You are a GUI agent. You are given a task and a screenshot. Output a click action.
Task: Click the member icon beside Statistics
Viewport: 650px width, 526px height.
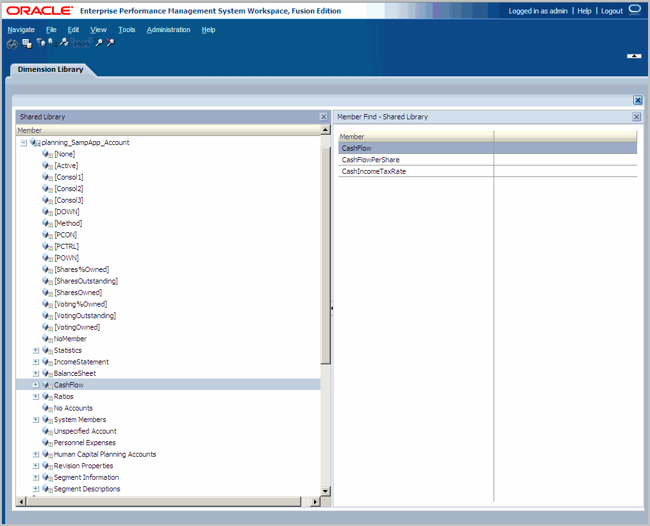pyautogui.click(x=47, y=350)
